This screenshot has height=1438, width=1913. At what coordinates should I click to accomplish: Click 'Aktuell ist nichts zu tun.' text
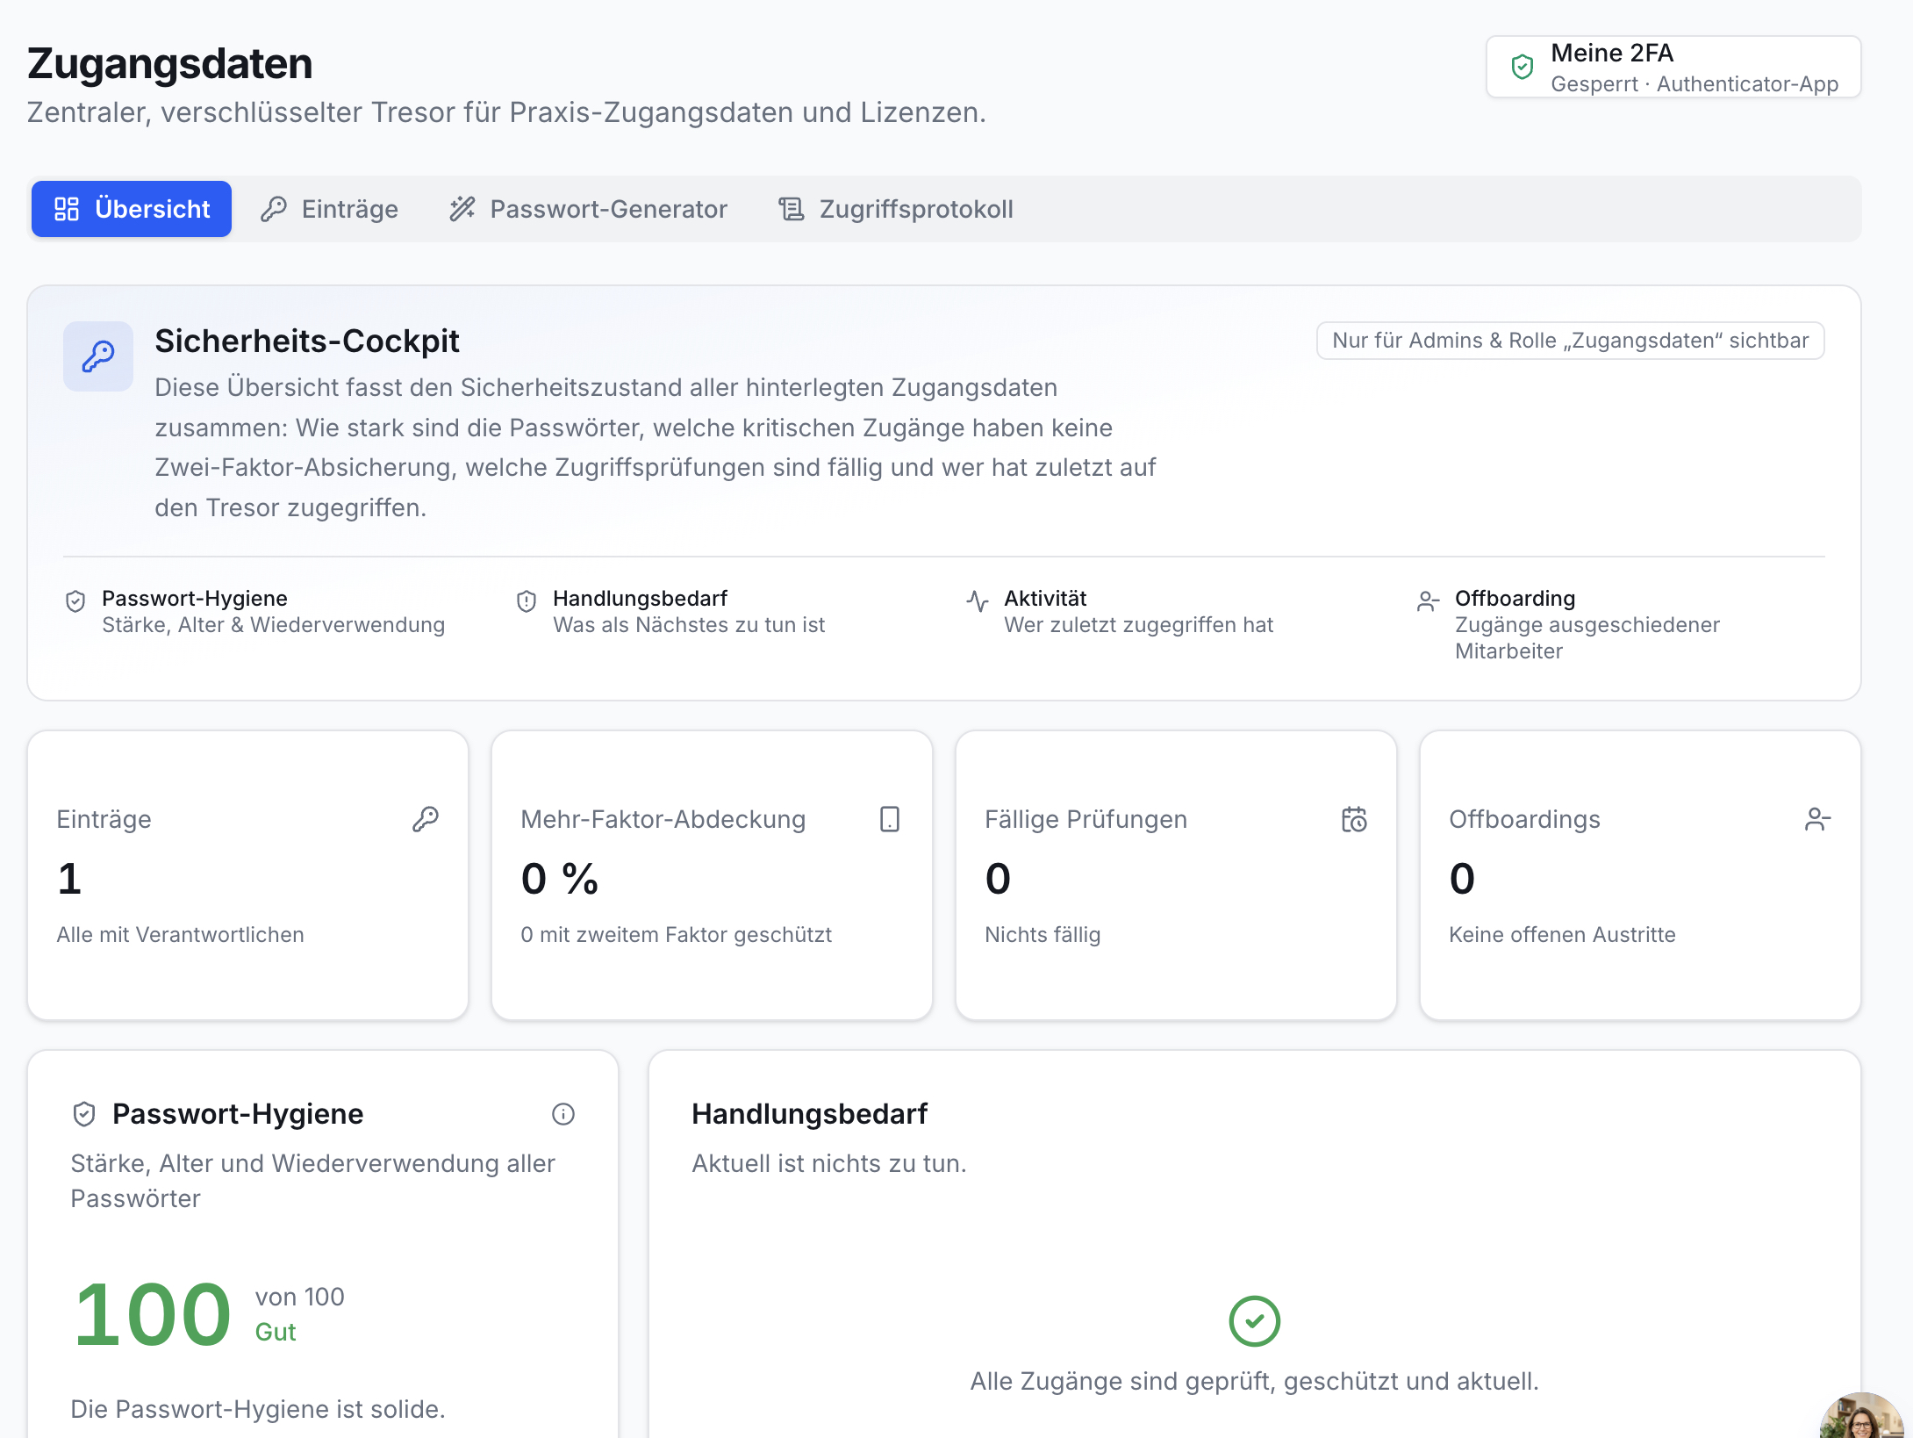(x=828, y=1163)
